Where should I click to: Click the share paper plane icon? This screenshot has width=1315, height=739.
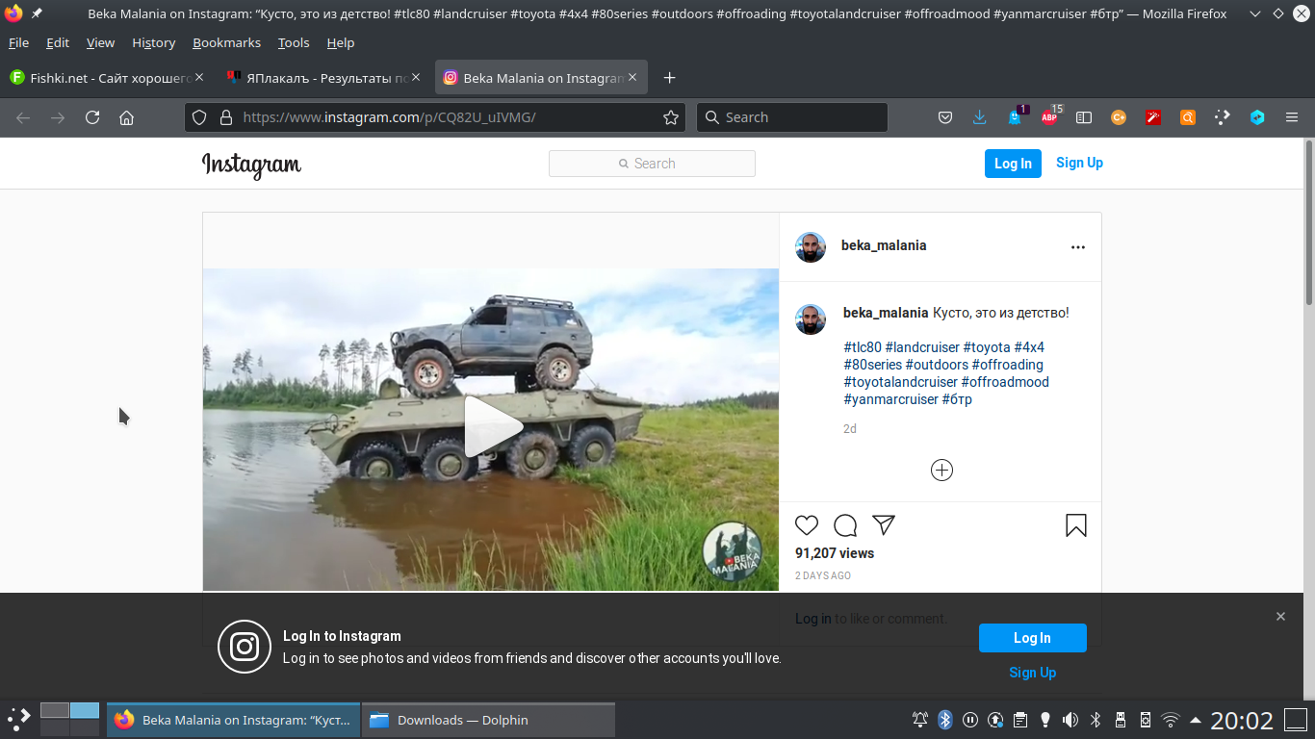(884, 524)
